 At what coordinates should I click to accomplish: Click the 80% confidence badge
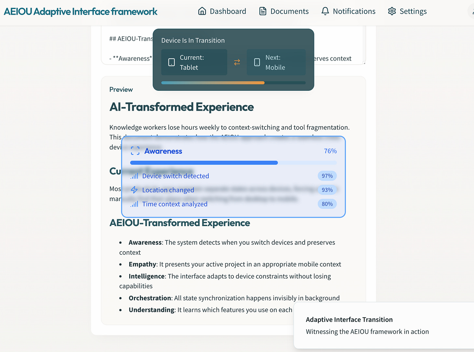(327, 204)
